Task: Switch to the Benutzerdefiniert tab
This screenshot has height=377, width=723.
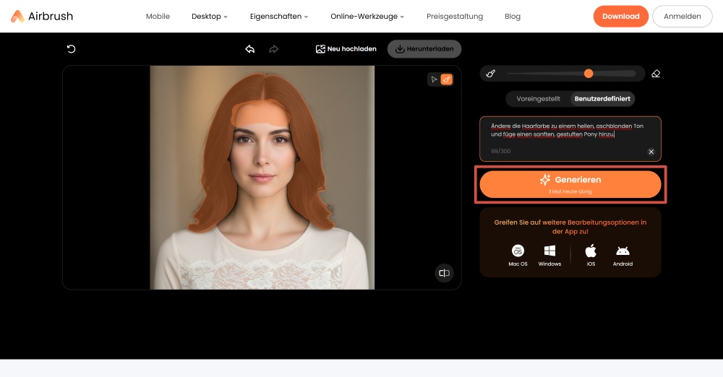Action: [602, 99]
